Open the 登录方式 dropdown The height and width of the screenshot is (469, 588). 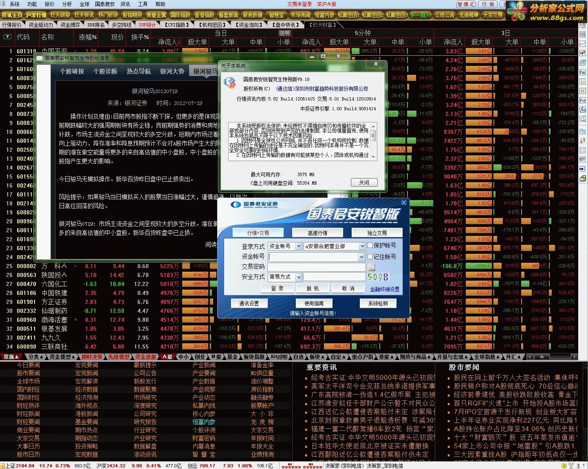click(299, 246)
